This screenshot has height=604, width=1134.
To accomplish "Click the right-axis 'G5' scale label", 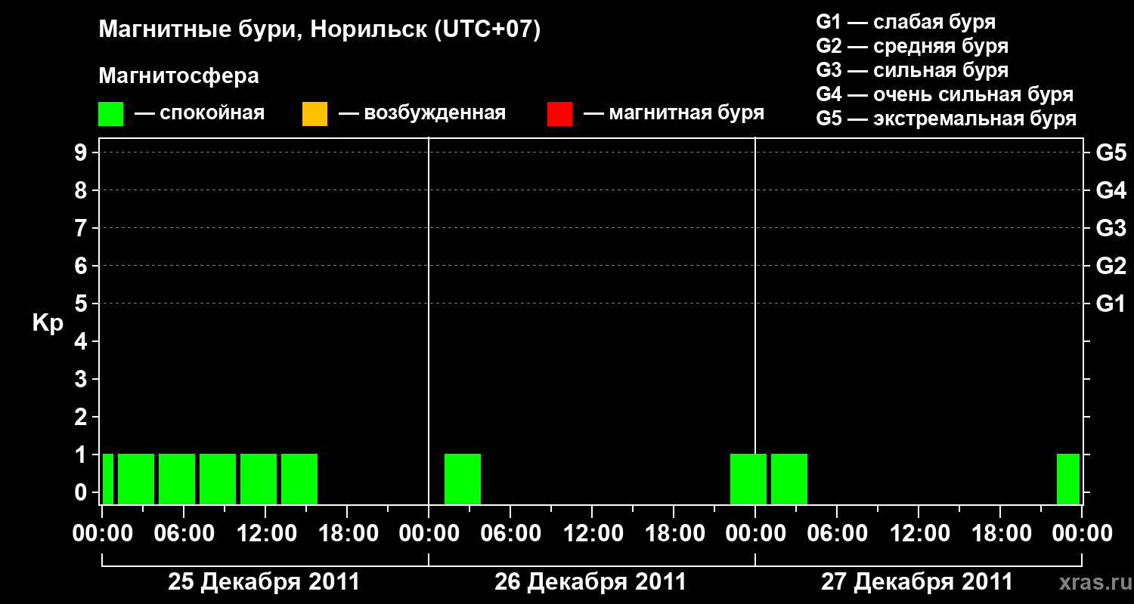I will point(1111,153).
